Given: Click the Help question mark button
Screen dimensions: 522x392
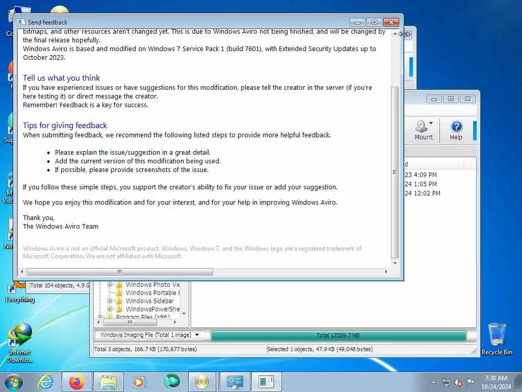Looking at the screenshot, I should (456, 130).
